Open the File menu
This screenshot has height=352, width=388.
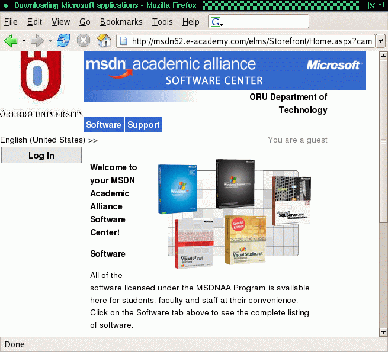[x=11, y=22]
